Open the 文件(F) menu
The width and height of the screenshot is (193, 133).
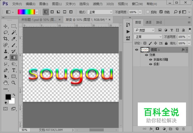tap(17, 4)
